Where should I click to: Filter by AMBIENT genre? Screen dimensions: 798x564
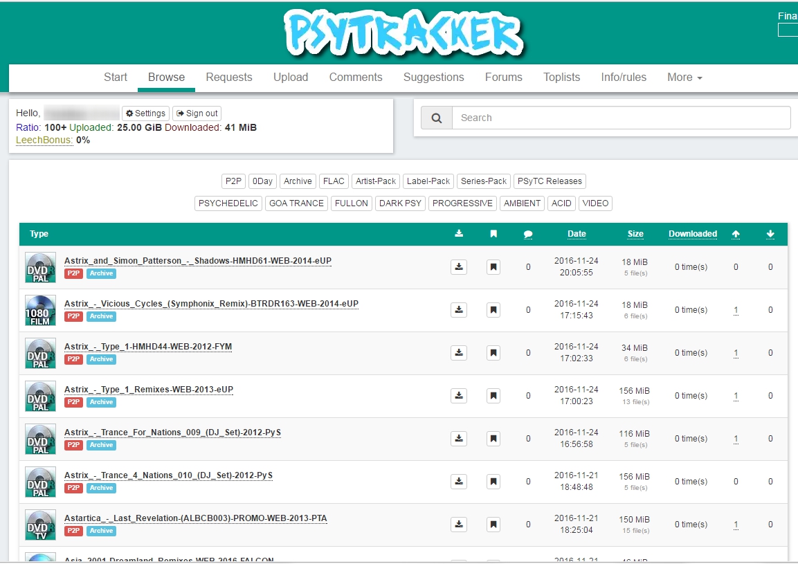click(522, 203)
